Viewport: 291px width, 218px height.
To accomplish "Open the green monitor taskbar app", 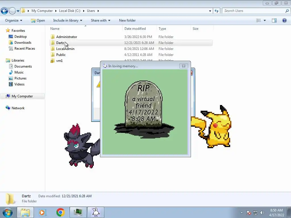I will (78, 212).
